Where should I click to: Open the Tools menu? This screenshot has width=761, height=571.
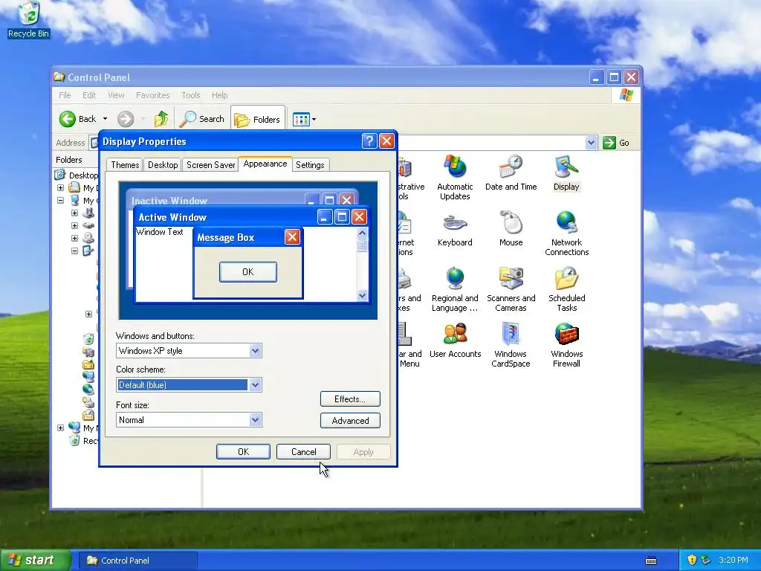tap(191, 95)
